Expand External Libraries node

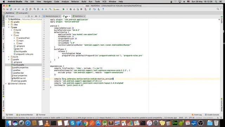pyautogui.click(x=6, y=84)
